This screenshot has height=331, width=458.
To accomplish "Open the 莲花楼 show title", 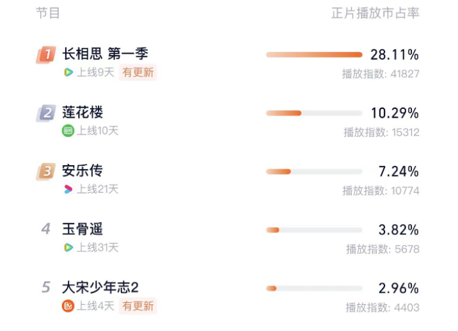I will click(x=83, y=113).
